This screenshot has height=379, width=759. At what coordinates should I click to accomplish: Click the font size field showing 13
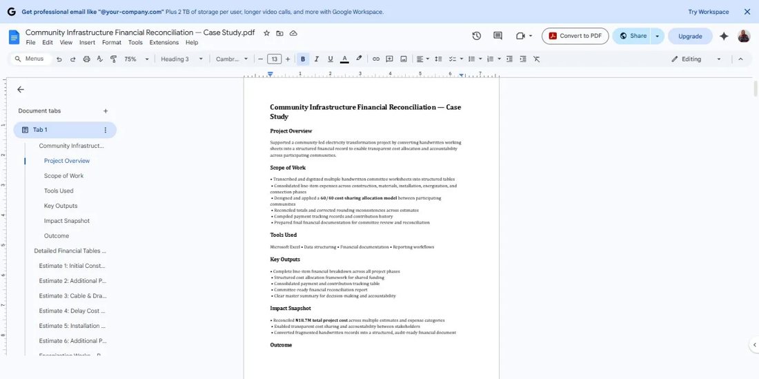point(274,59)
